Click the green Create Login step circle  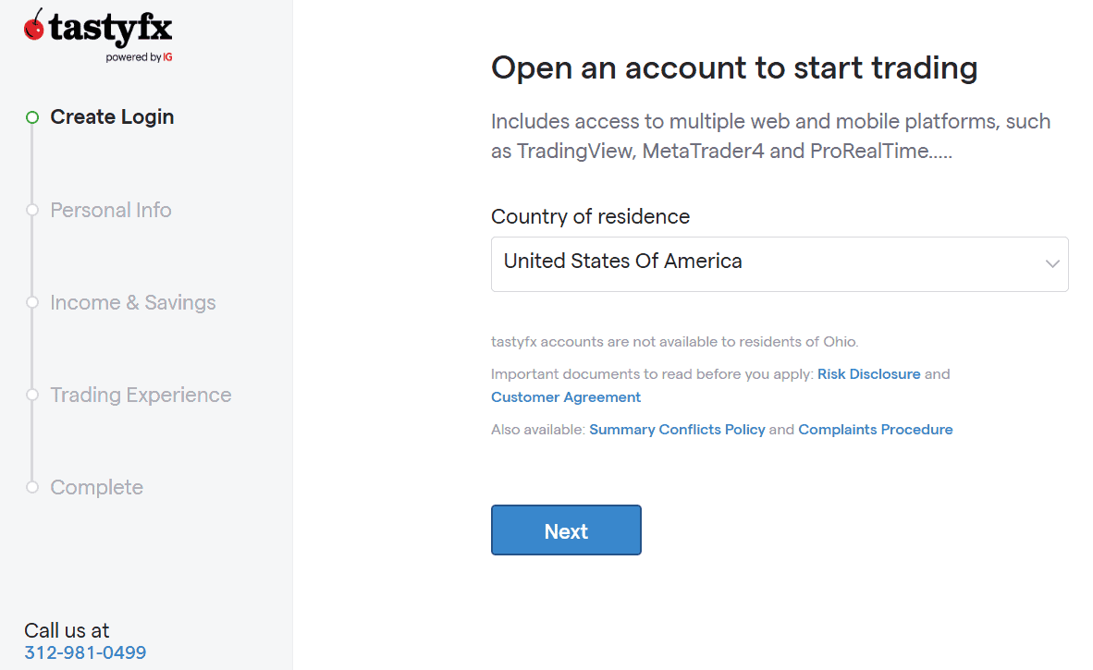point(32,117)
